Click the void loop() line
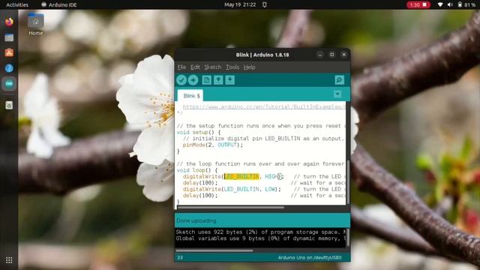The width and height of the screenshot is (480, 270). coord(197,170)
